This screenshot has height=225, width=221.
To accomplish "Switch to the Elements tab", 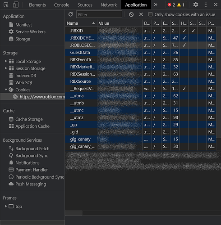I will pos(37,5).
